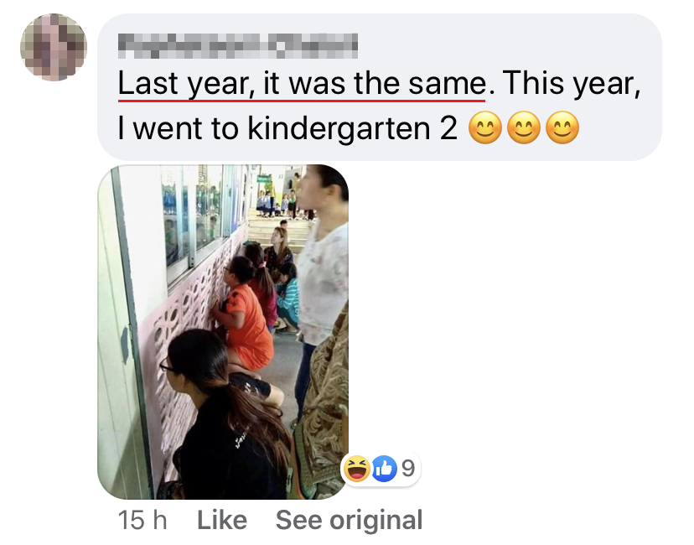Open the 15 h timestamp link
The image size is (694, 545).
[142, 520]
